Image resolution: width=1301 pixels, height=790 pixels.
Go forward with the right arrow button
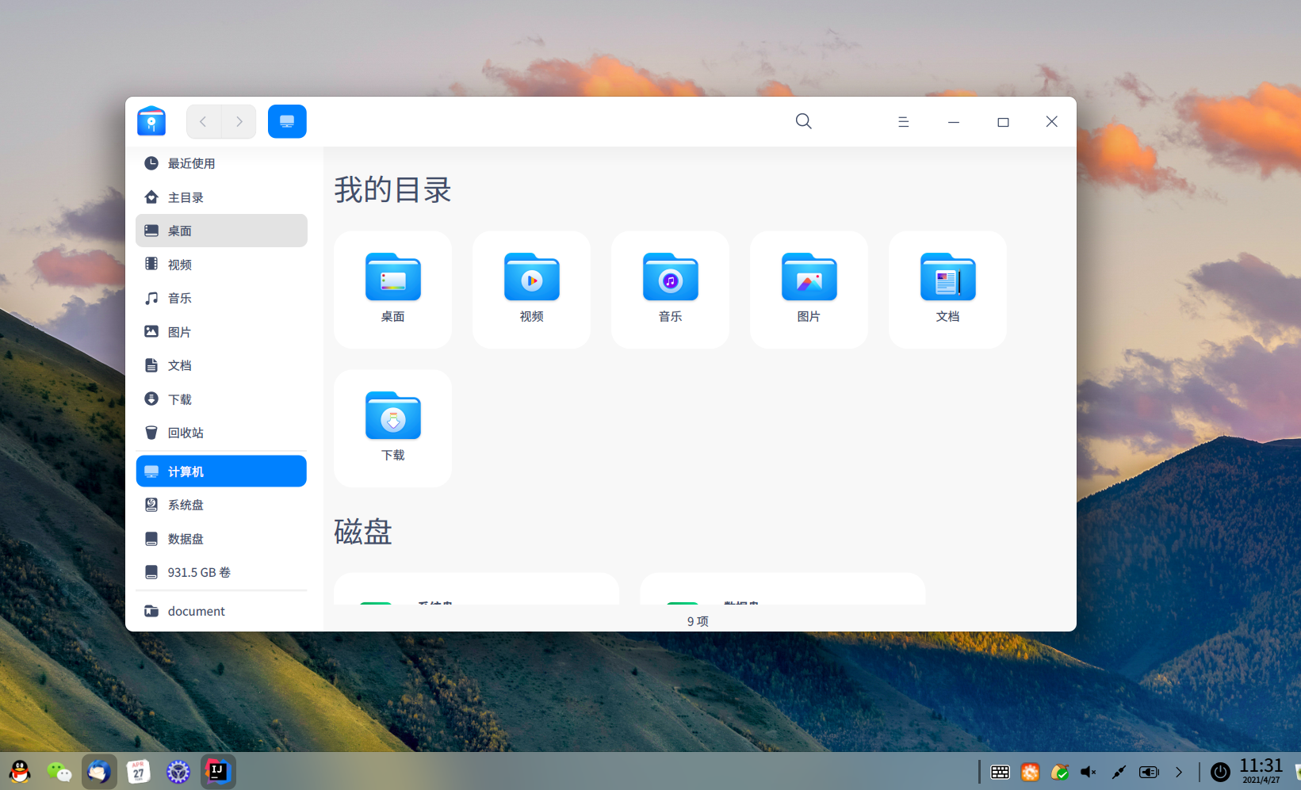click(x=239, y=121)
